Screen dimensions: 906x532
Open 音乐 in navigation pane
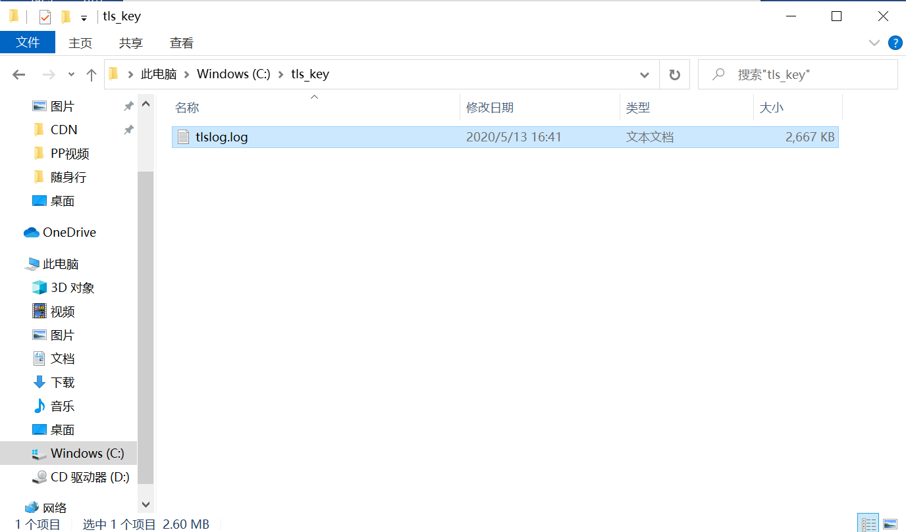click(63, 406)
